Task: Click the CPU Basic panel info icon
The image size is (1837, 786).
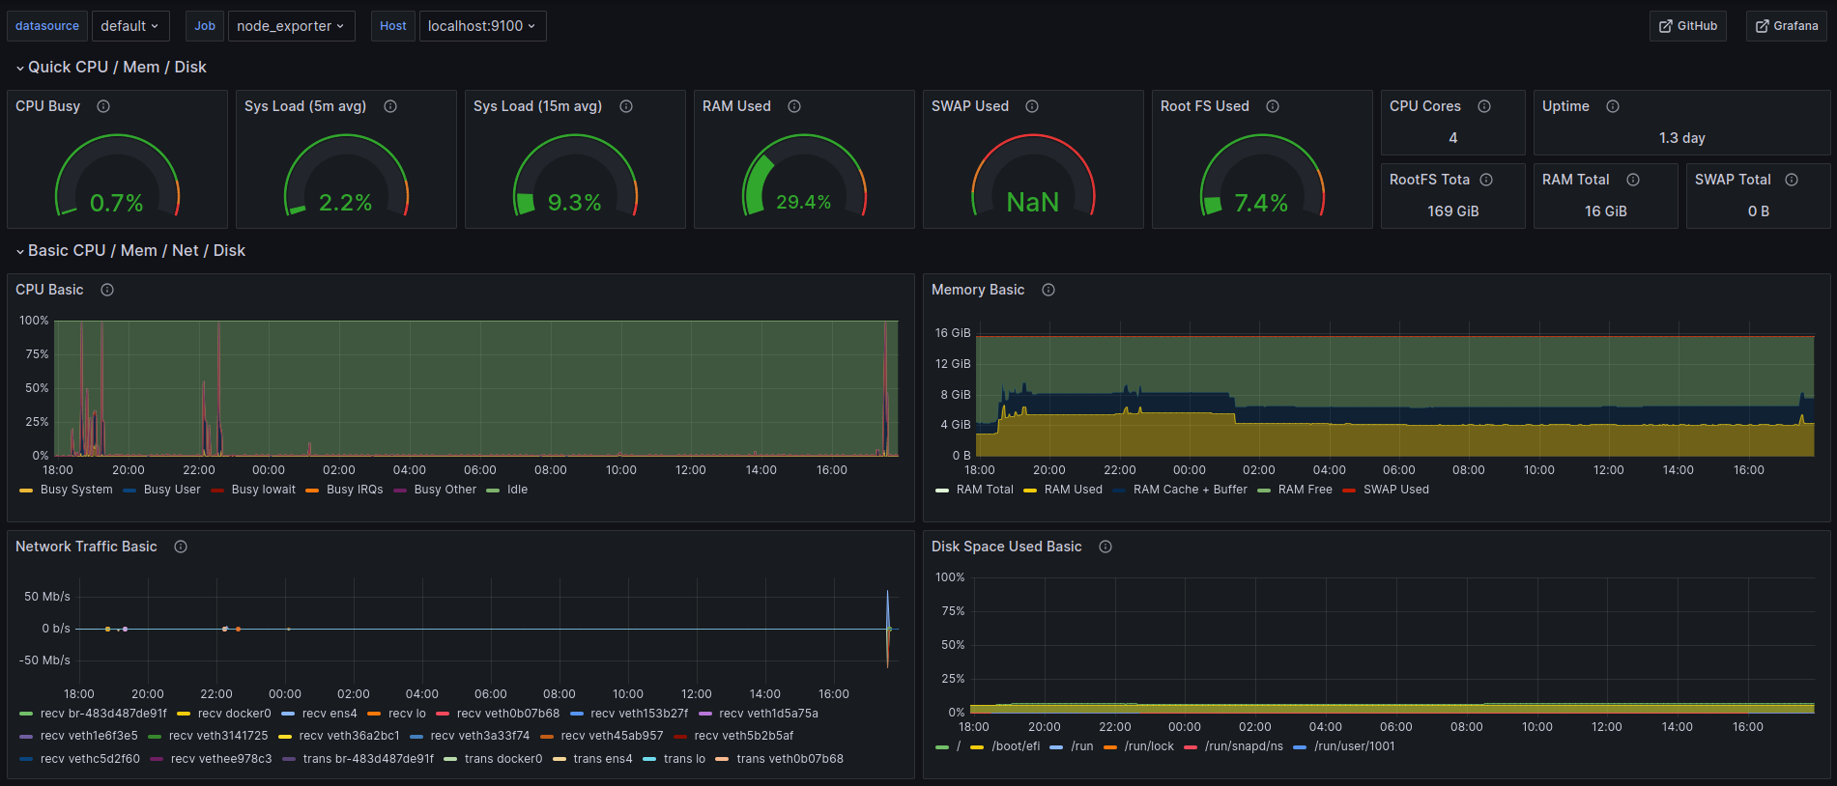Action: (x=107, y=290)
